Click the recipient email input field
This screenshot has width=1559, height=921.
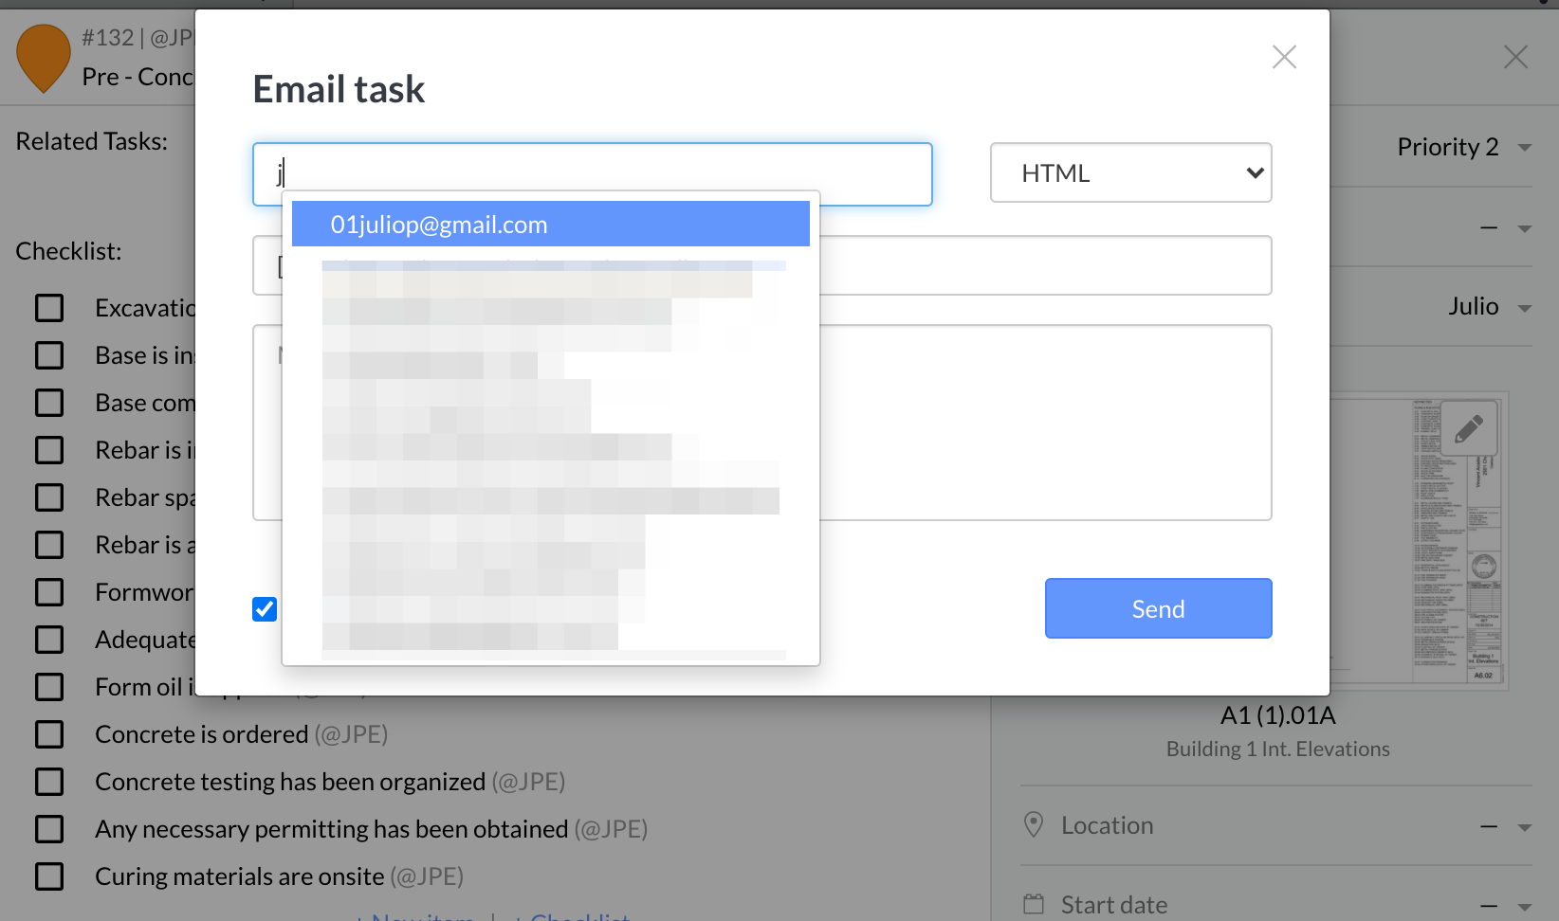coord(592,173)
